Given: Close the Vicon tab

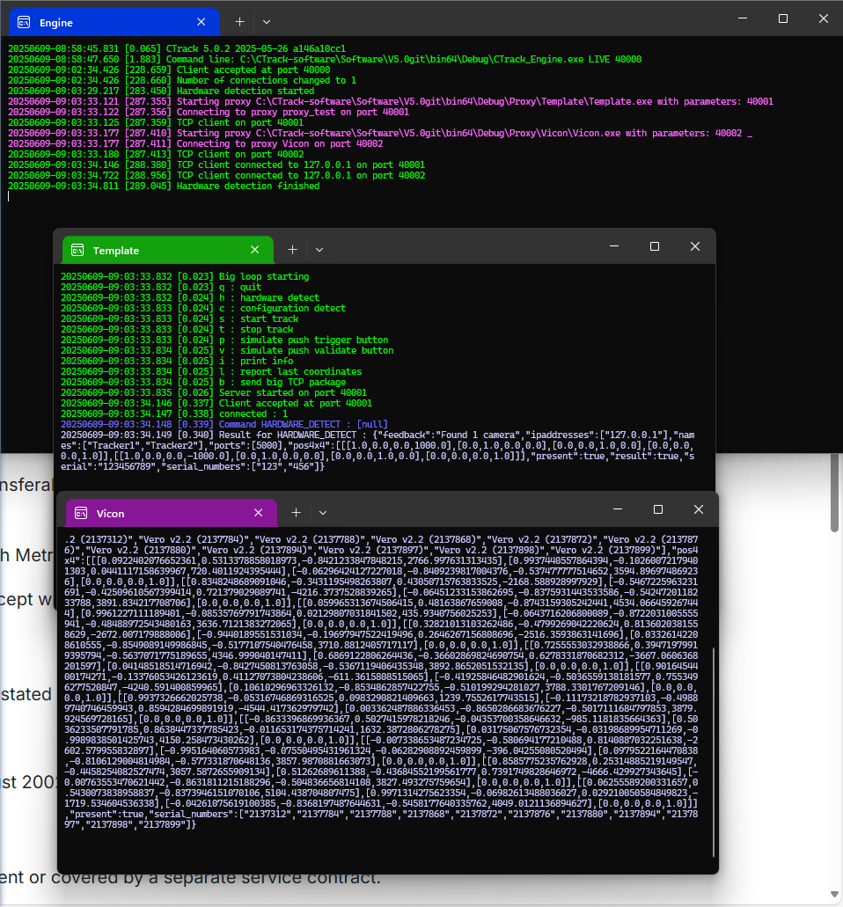Looking at the screenshot, I should click(x=259, y=513).
